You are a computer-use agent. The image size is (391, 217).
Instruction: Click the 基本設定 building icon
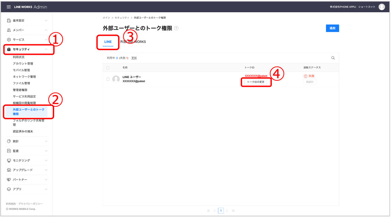pos(9,20)
